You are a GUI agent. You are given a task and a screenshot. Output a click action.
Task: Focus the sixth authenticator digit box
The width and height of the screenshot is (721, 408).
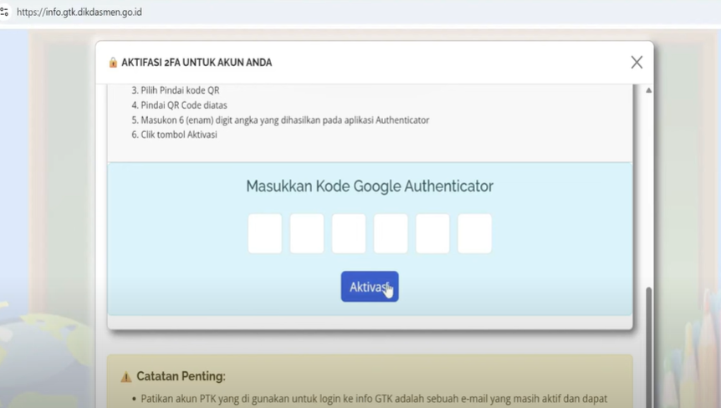click(474, 233)
